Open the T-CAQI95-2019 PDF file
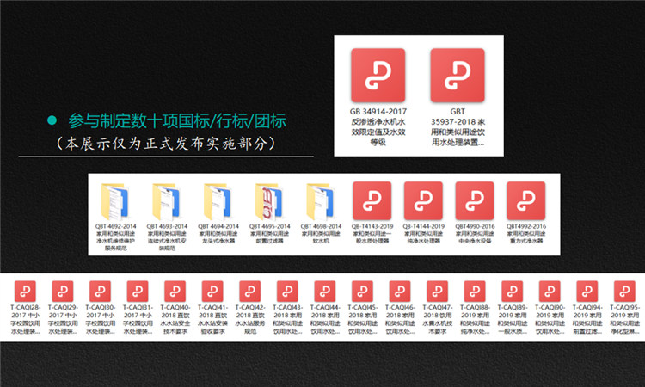Image resolution: width=645 pixels, height=387 pixels. (623, 290)
